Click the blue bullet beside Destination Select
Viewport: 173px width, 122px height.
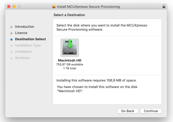click(x=11, y=39)
